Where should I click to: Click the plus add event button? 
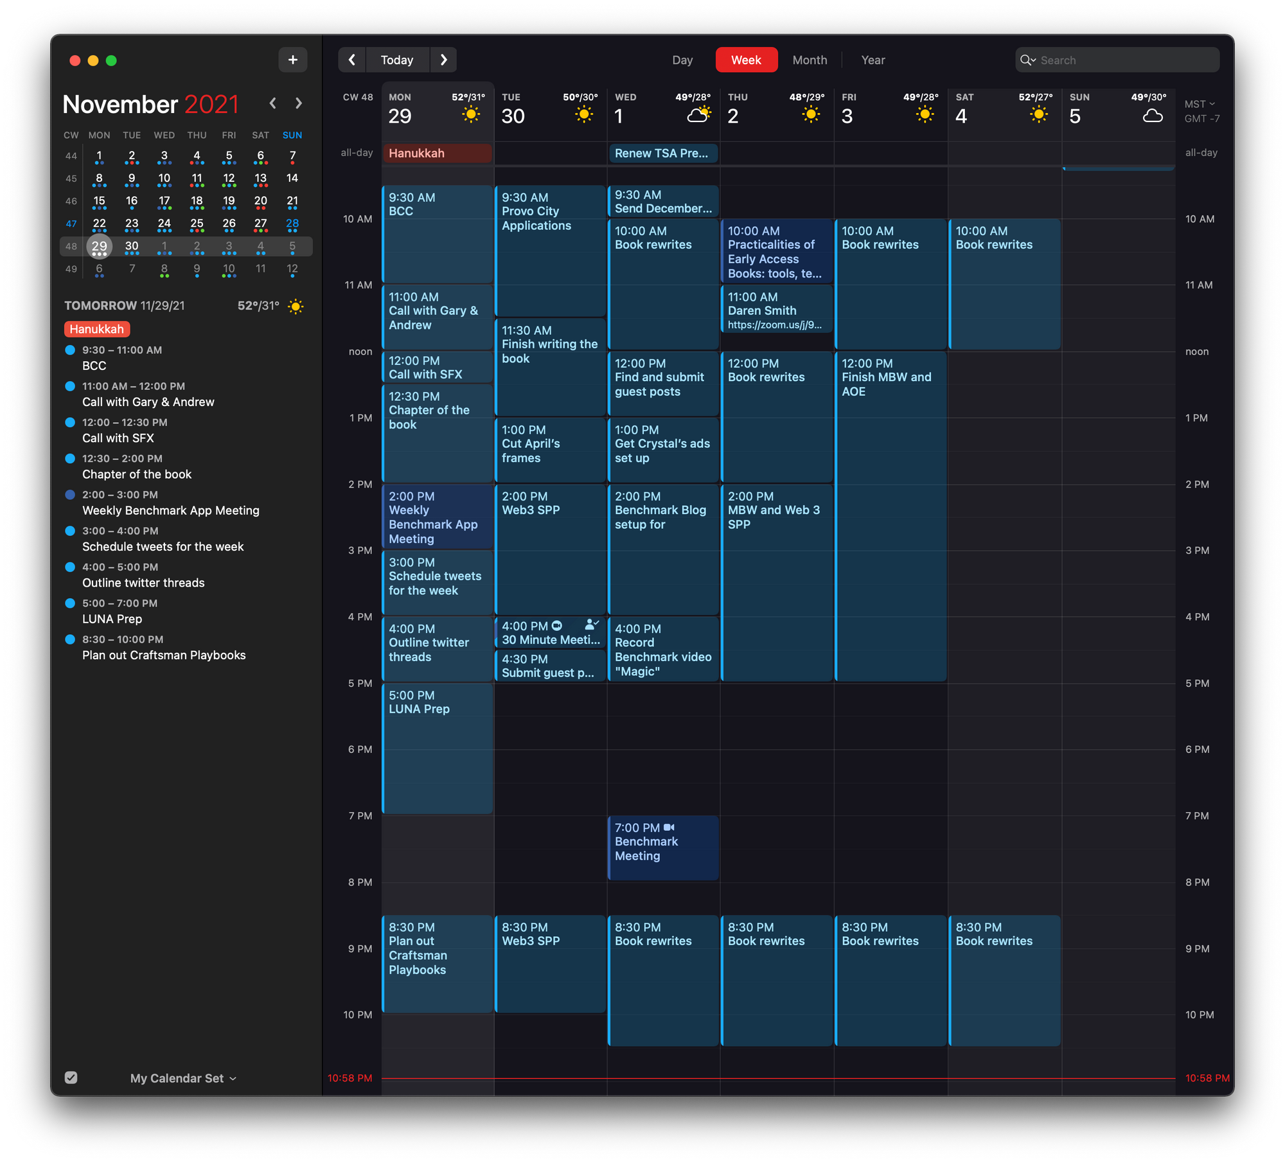pos(292,60)
